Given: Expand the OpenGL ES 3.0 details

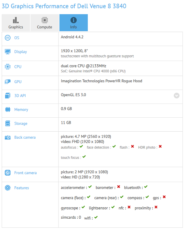Looking at the screenshot, I should [x=177, y=95].
